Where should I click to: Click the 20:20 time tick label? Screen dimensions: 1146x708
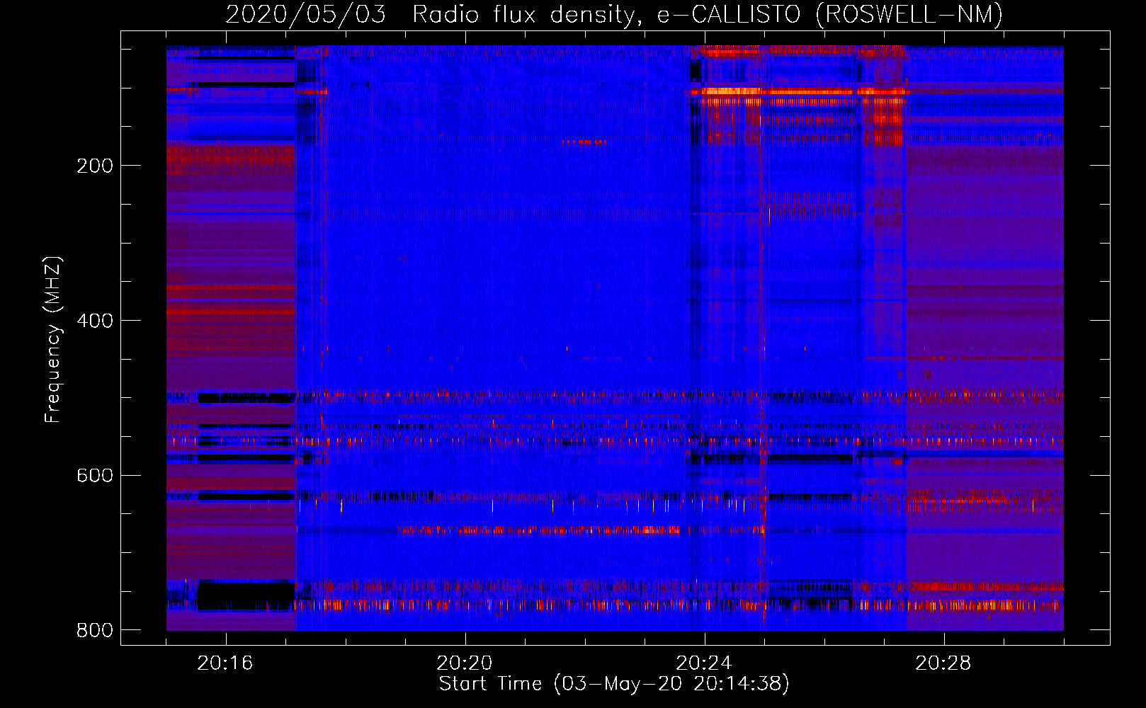tap(465, 663)
